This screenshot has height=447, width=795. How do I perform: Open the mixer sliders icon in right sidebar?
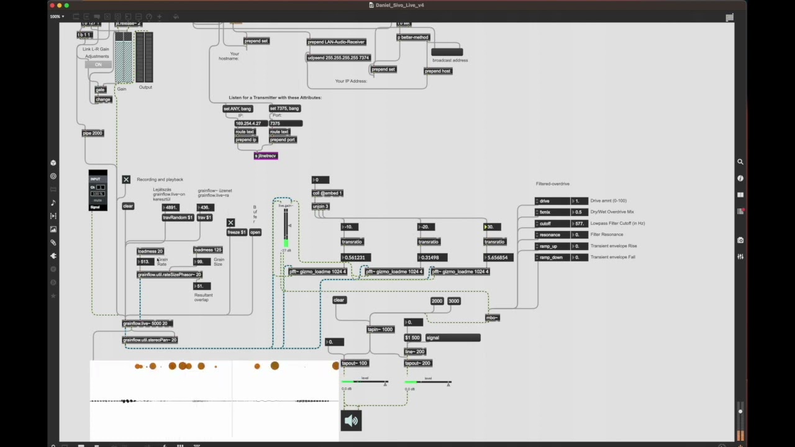(740, 256)
